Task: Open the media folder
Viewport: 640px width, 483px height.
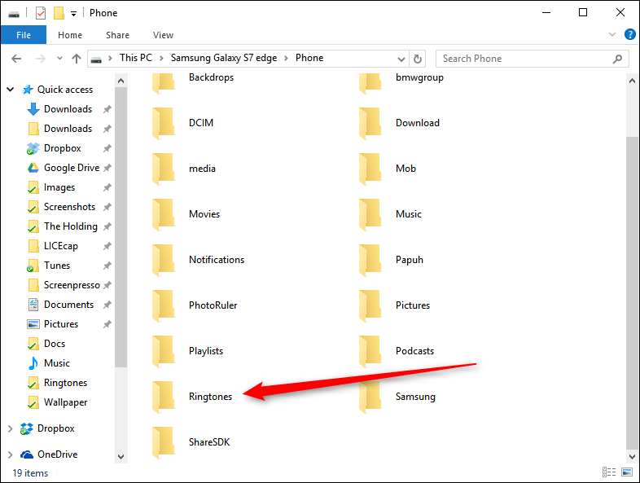Action: [184, 169]
